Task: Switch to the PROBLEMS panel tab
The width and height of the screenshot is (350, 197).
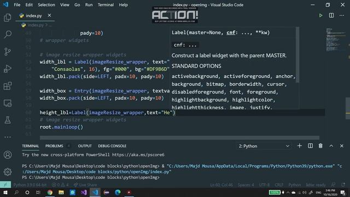Action: pos(54,146)
